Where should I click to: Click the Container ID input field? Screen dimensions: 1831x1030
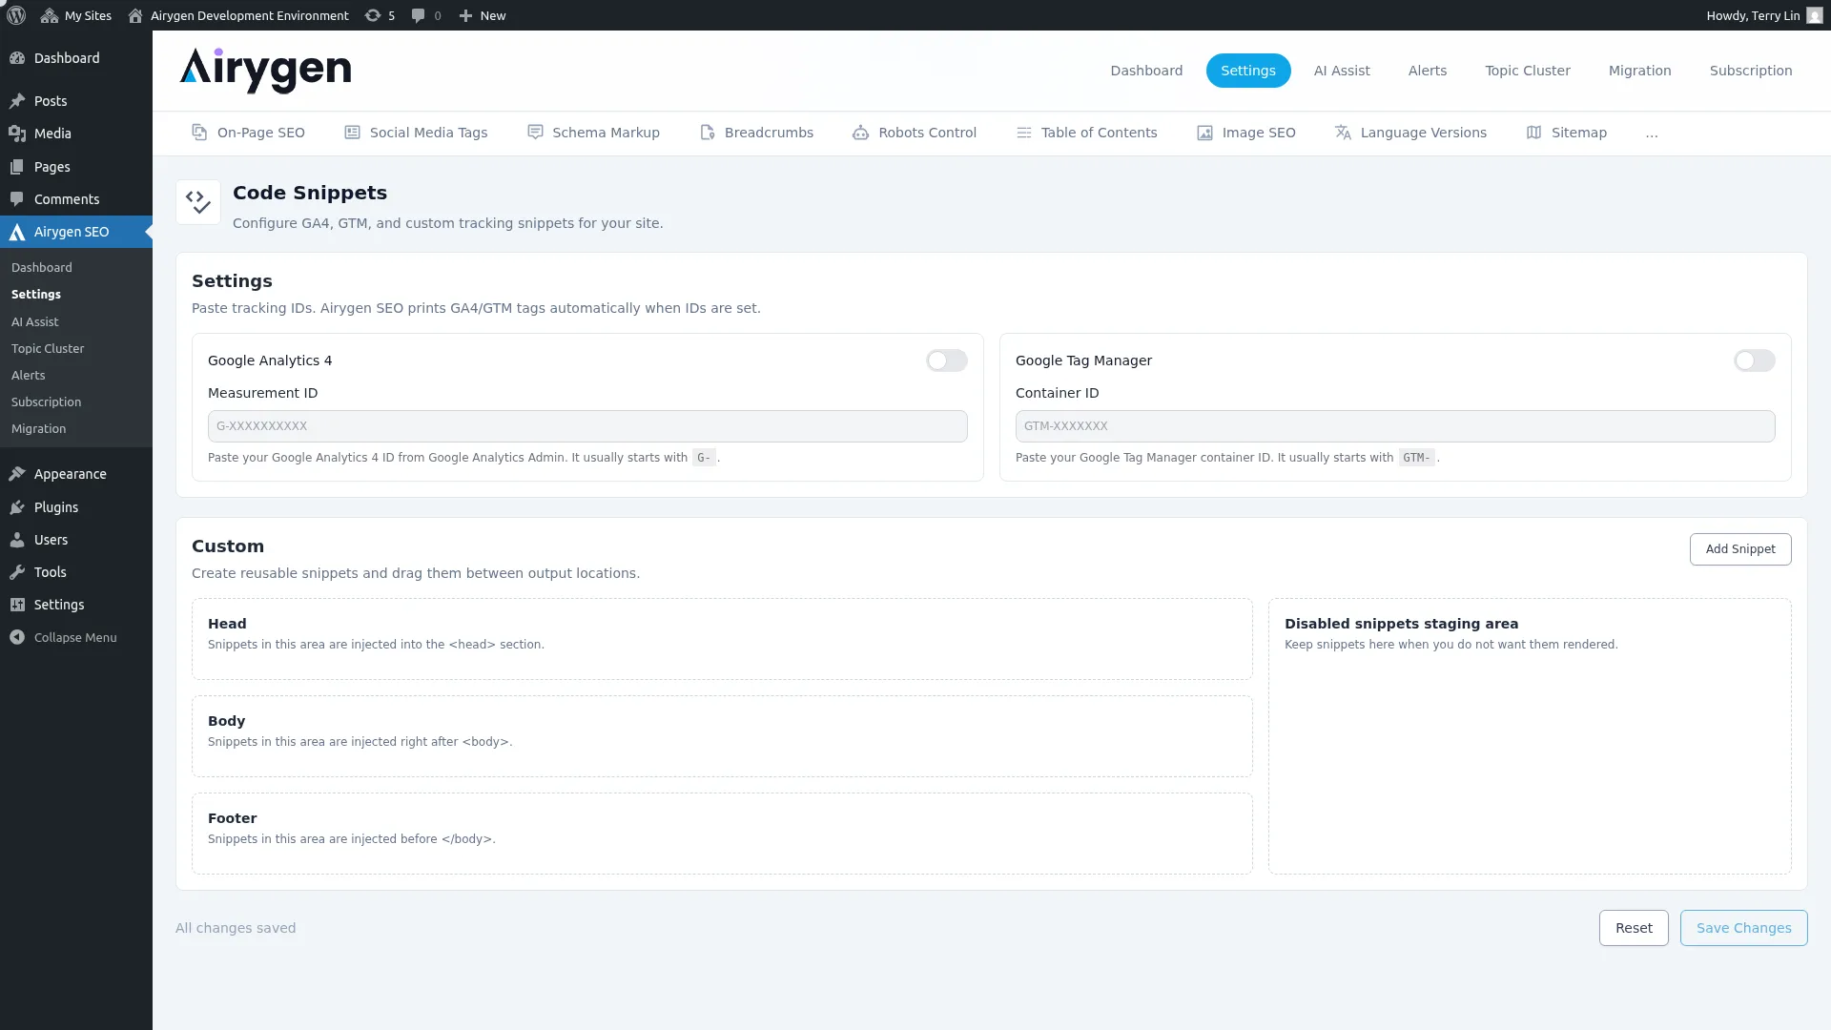[1395, 426]
